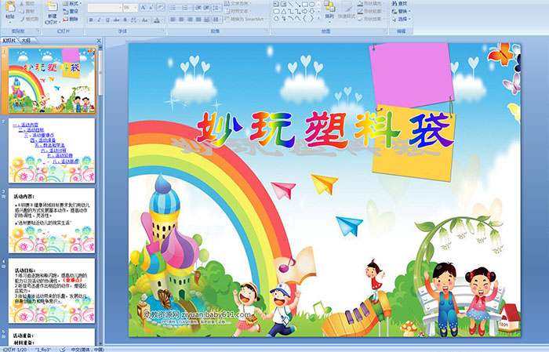Click the Clear Formatting icon
The width and height of the screenshot is (549, 352).
pyautogui.click(x=161, y=8)
